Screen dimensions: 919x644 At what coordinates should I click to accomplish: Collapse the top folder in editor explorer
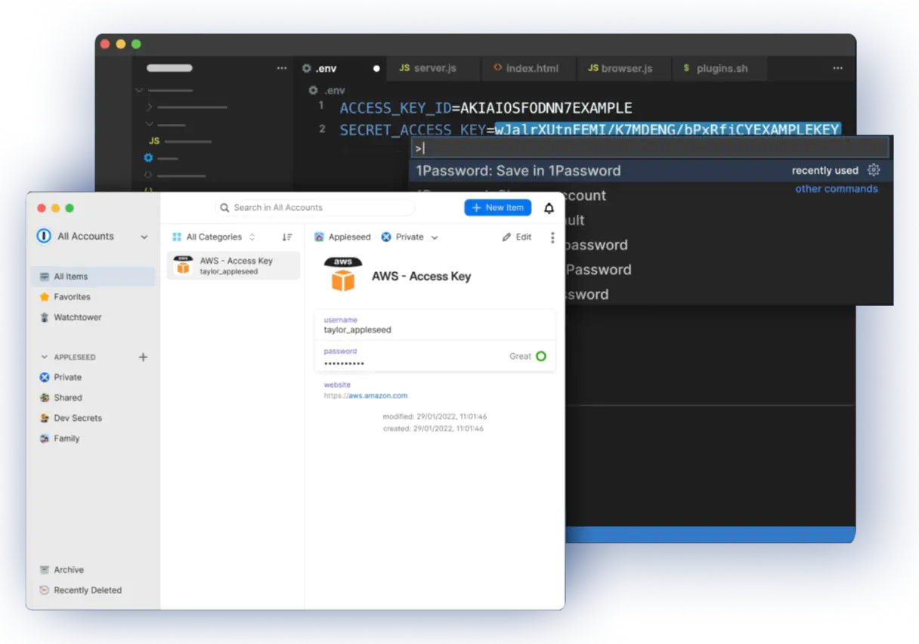[x=139, y=90]
